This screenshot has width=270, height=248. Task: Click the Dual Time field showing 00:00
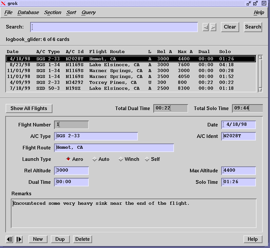[x=71, y=182]
